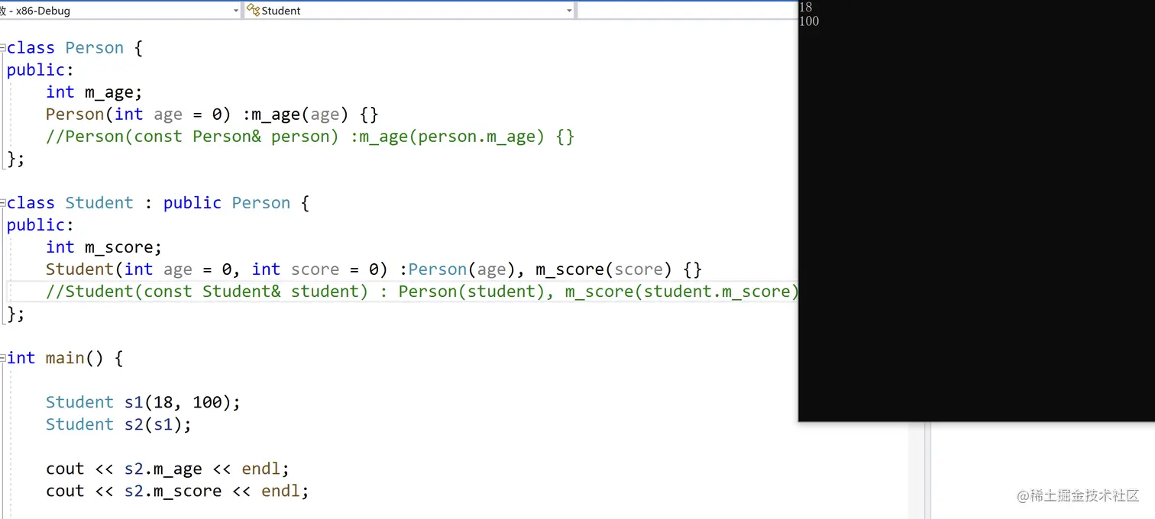Viewport: 1155px width, 519px height.
Task: Click the "Student s2(s1);" line
Action: (x=118, y=424)
